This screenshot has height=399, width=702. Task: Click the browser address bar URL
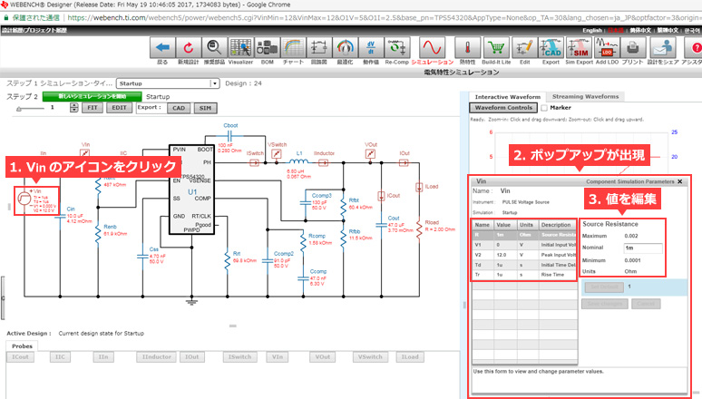[x=384, y=18]
